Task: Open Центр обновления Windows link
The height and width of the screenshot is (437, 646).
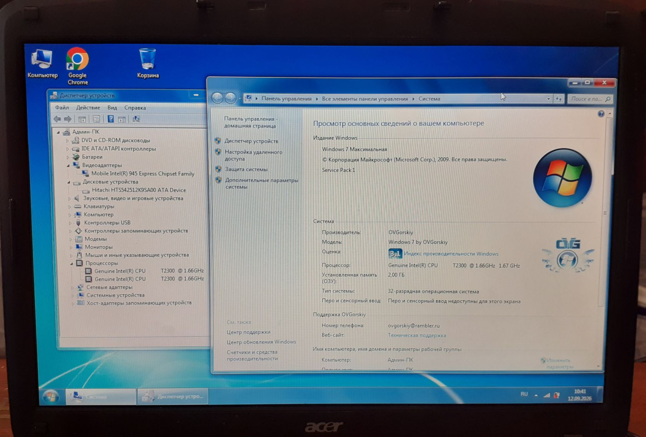Action: pos(261,342)
